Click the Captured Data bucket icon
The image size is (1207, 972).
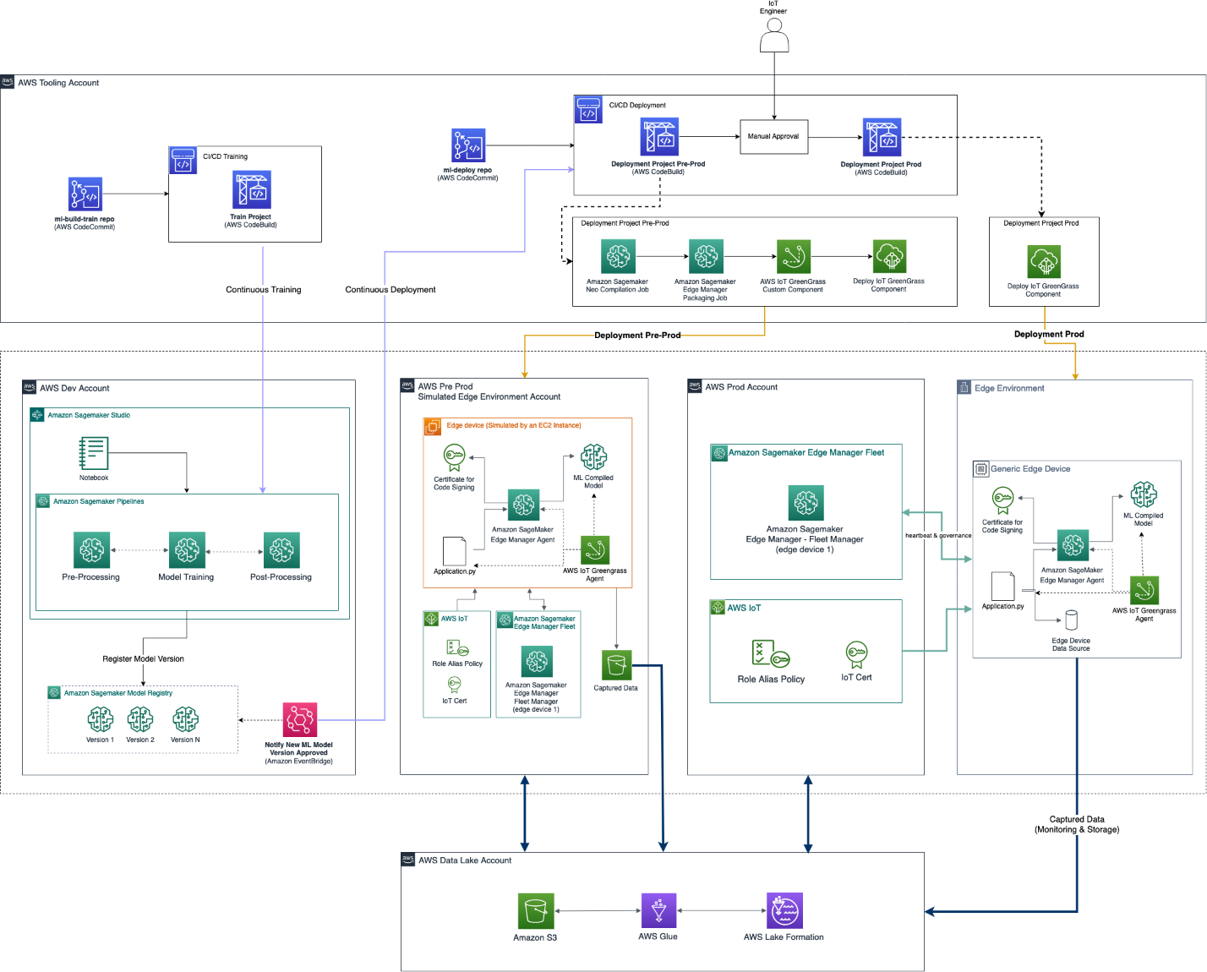[616, 665]
